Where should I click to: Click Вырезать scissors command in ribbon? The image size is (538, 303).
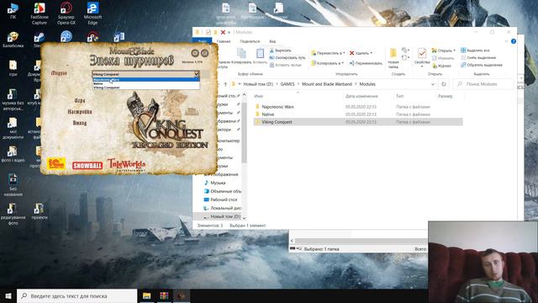(x=280, y=50)
